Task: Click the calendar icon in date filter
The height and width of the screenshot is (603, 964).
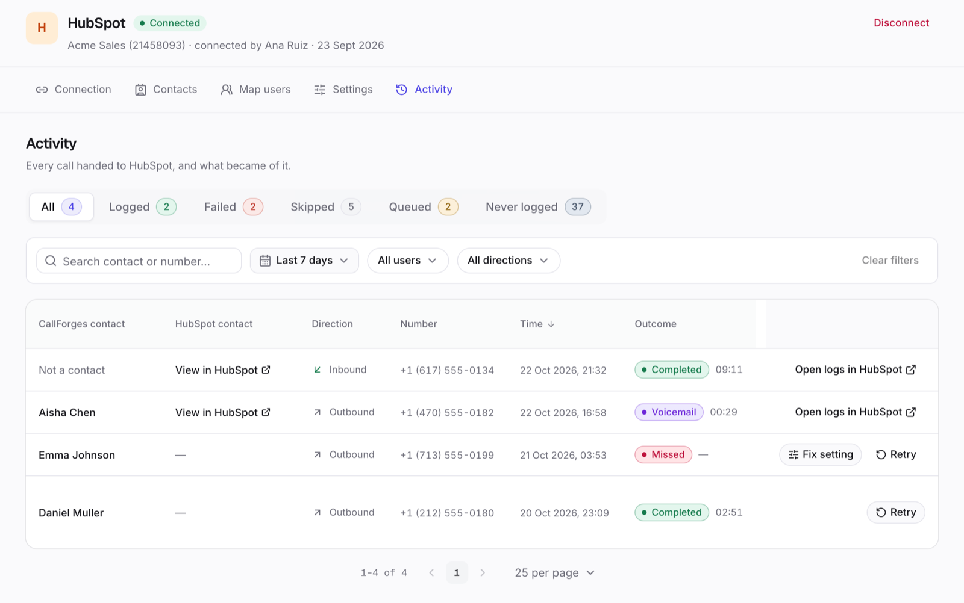Action: pos(265,261)
